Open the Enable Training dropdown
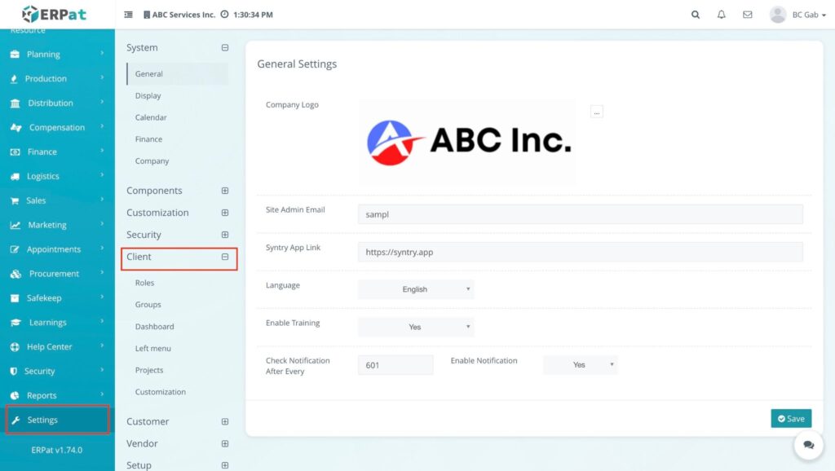This screenshot has height=471, width=835. [416, 327]
